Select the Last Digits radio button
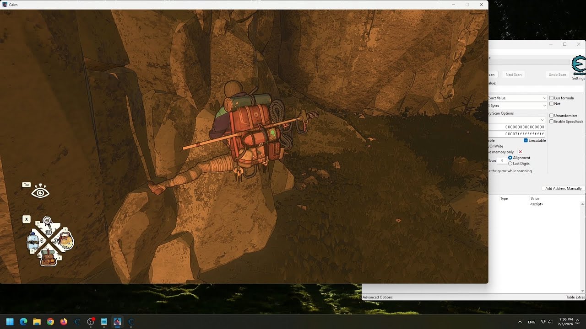The height and width of the screenshot is (329, 586). click(x=510, y=164)
